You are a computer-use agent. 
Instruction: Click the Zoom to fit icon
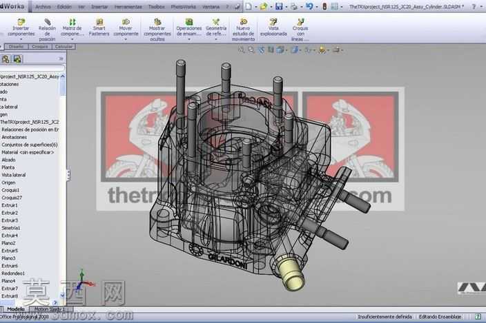tap(241, 50)
